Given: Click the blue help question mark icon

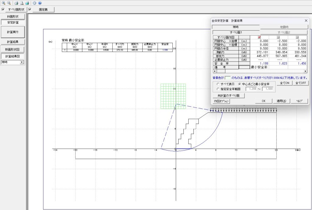Looking at the screenshot, I should (x=40, y=3).
